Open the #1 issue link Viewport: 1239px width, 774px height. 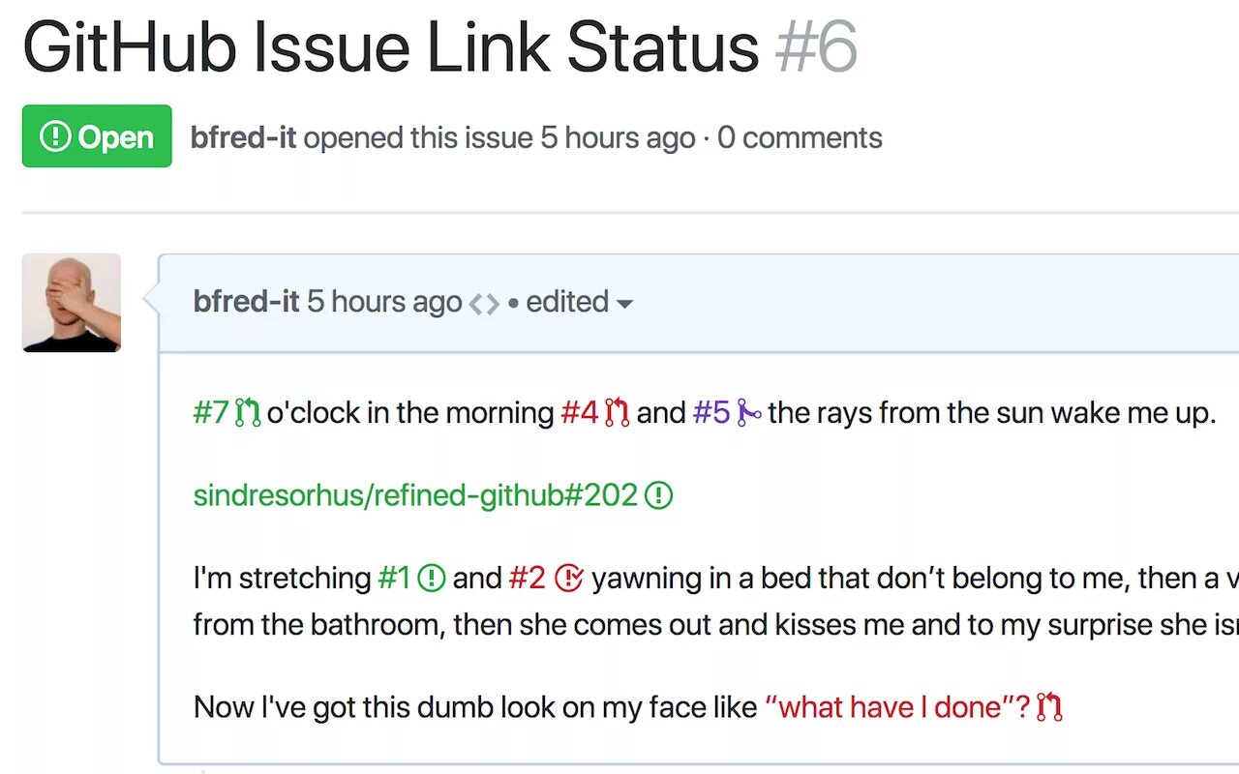pyautogui.click(x=394, y=579)
